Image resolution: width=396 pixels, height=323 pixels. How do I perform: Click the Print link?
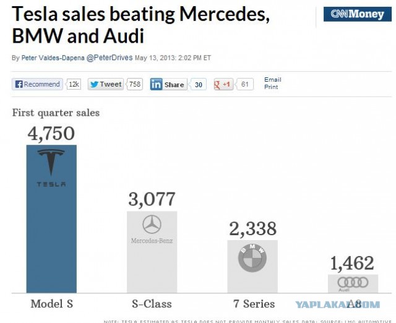coord(271,87)
